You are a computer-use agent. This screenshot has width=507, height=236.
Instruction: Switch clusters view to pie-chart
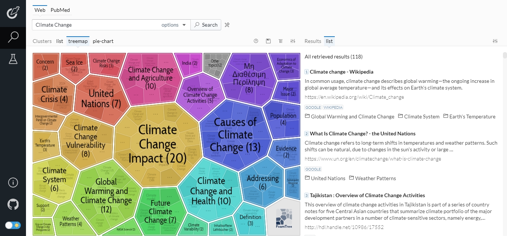[x=103, y=41]
